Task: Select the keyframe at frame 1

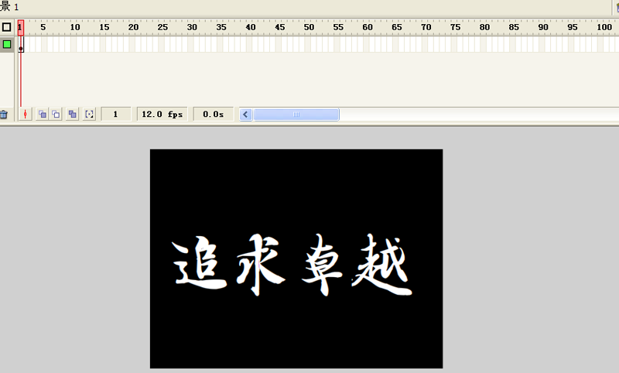Action: 21,44
